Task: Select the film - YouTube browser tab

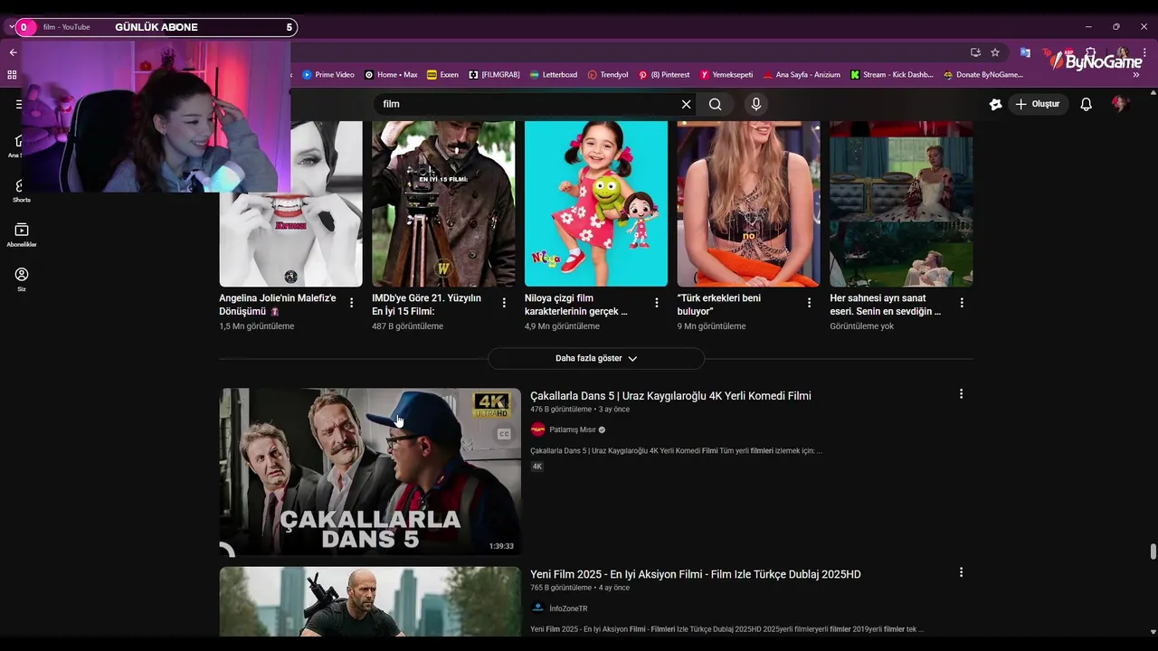Action: click(x=66, y=27)
